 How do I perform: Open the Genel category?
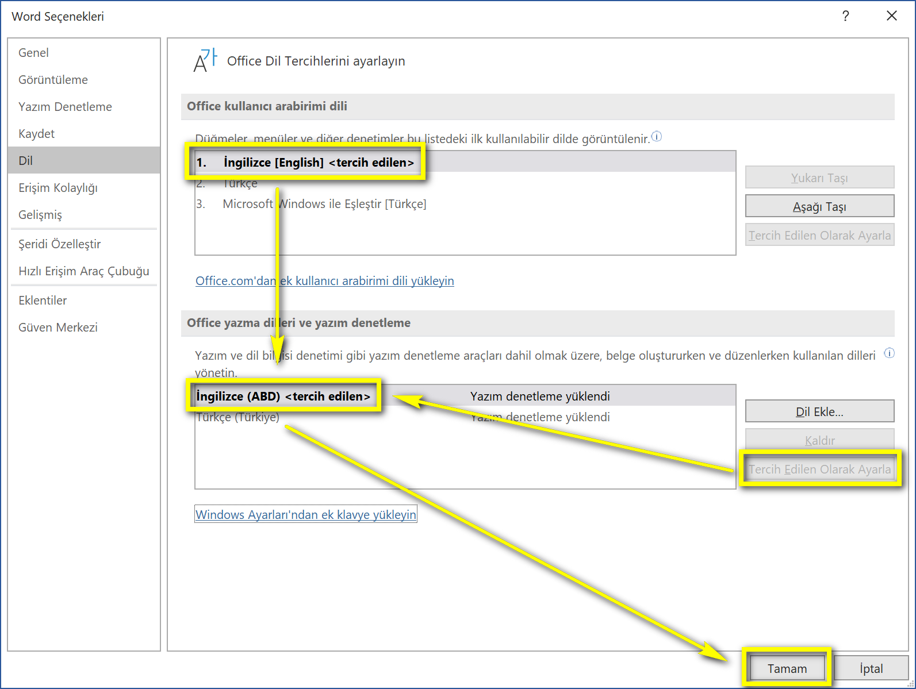pyautogui.click(x=84, y=53)
